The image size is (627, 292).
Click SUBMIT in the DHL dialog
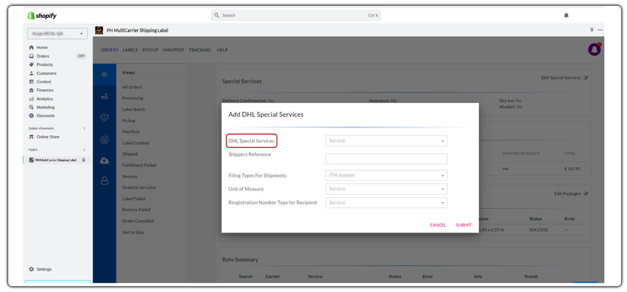pyautogui.click(x=464, y=225)
